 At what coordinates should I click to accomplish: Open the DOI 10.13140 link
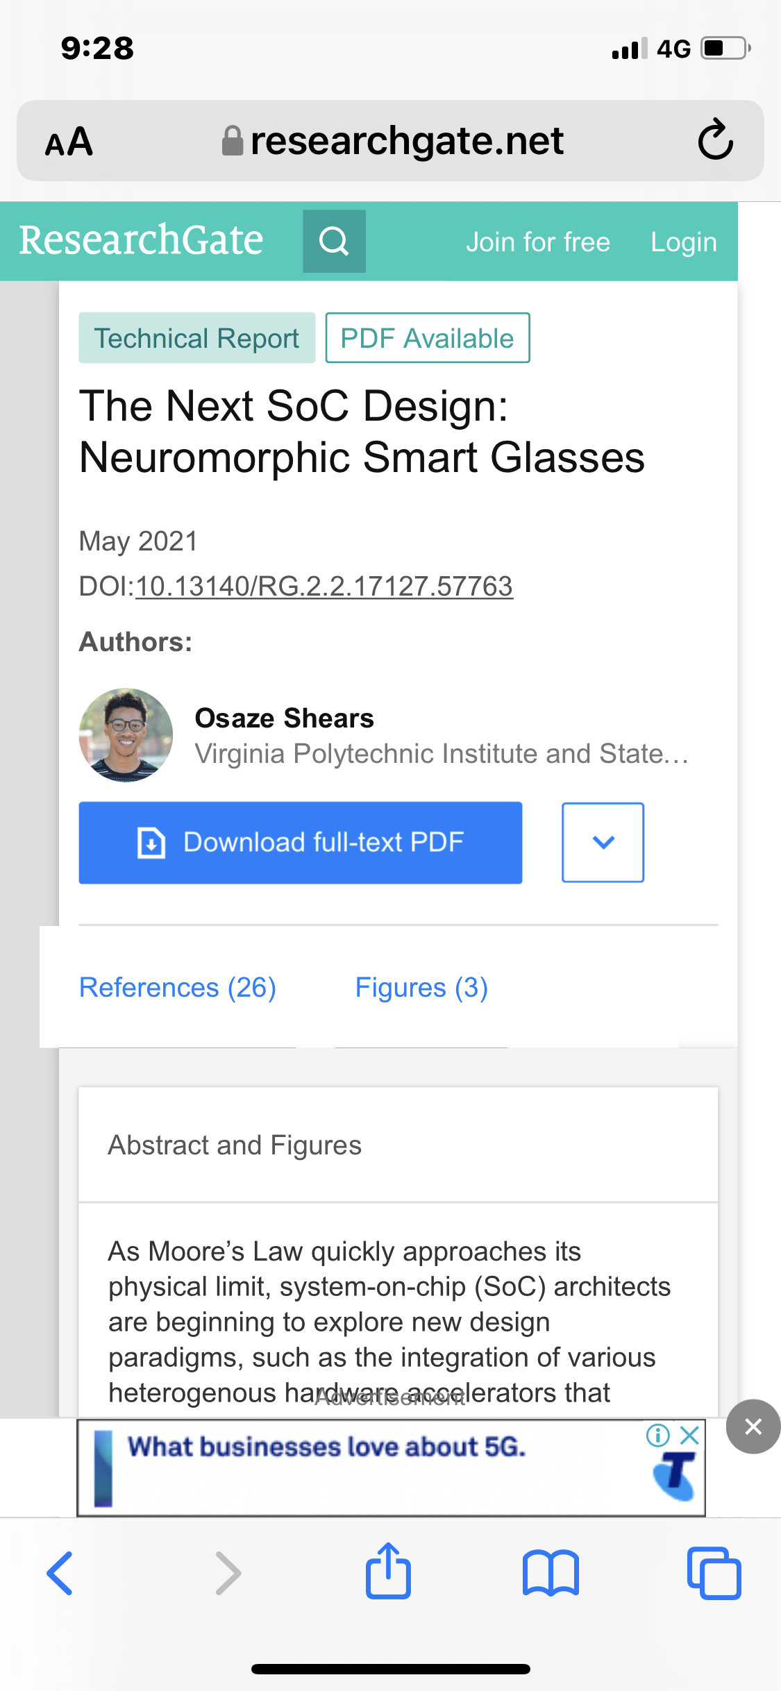[324, 587]
